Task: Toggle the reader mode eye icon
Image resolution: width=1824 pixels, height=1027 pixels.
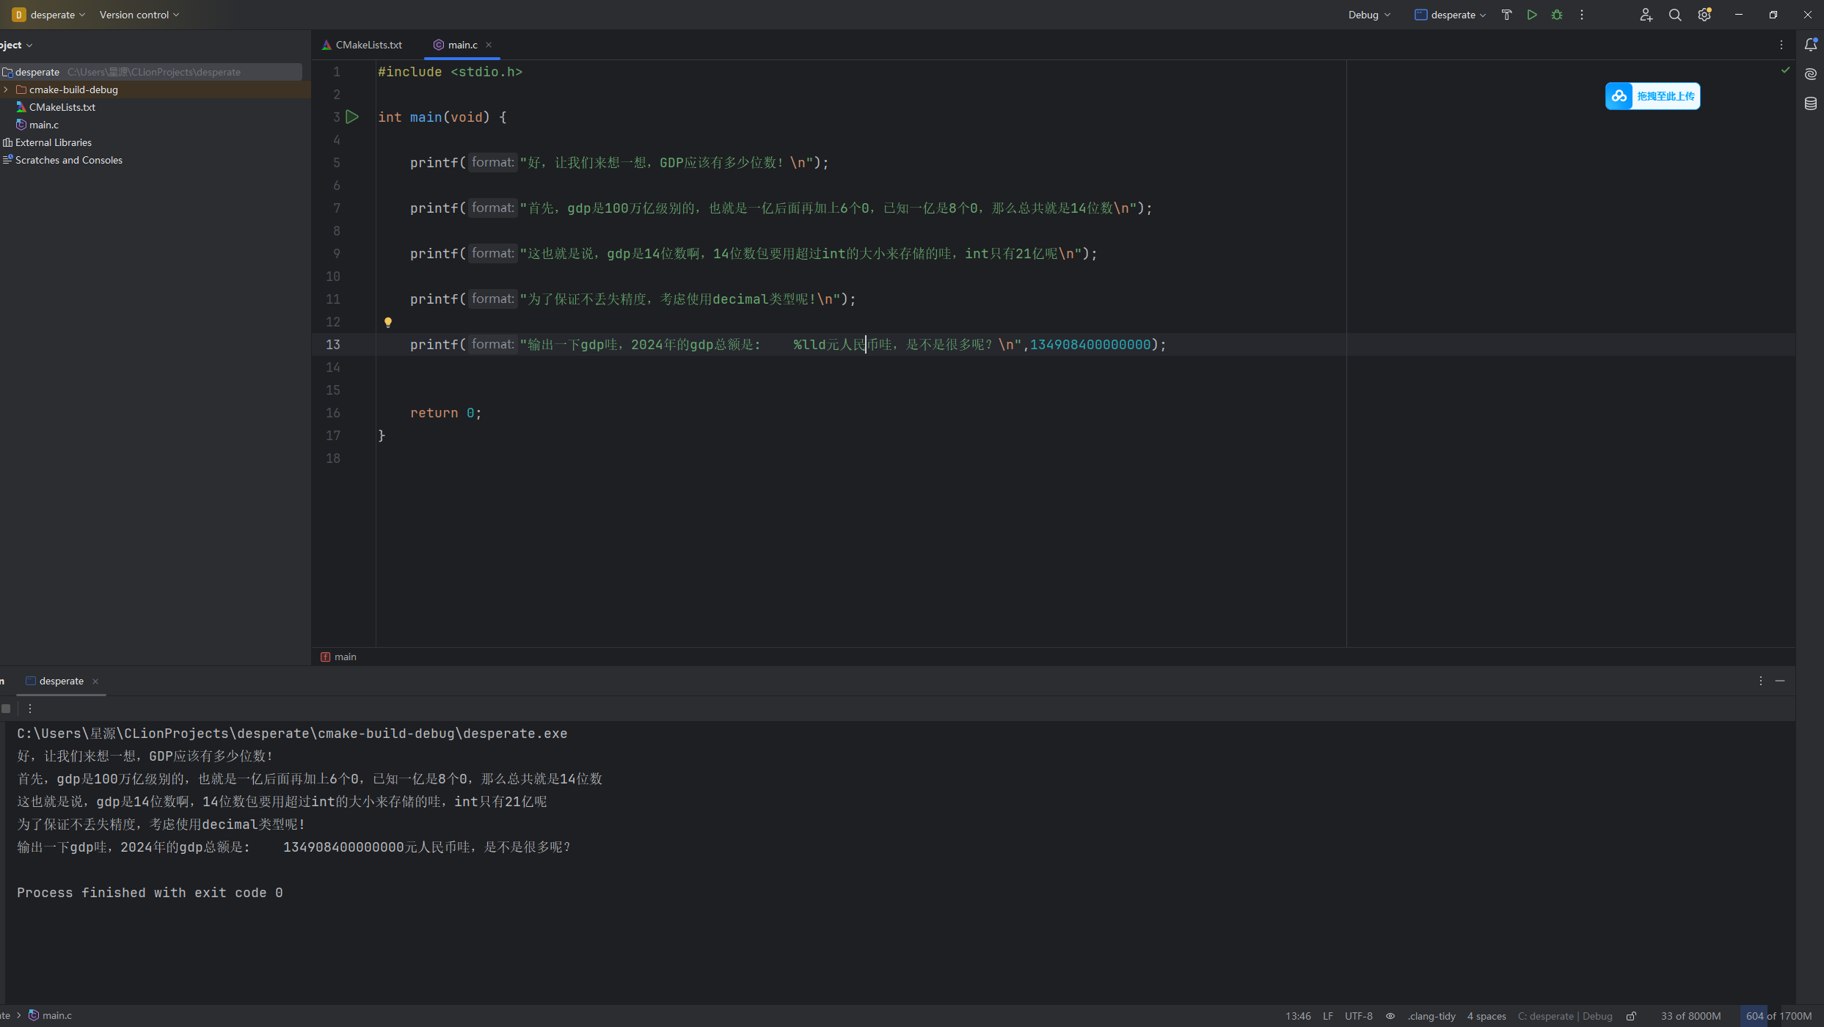Action: coord(1390,1016)
